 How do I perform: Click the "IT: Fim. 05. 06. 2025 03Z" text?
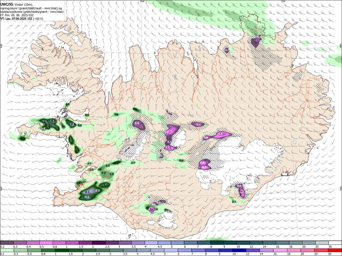pos(17,15)
